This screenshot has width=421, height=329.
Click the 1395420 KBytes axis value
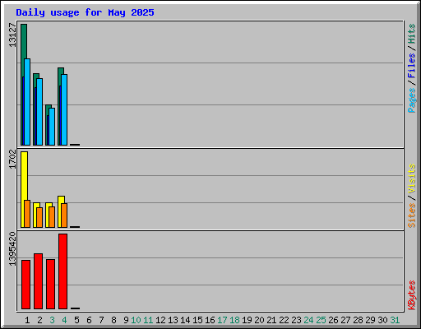click(x=12, y=249)
